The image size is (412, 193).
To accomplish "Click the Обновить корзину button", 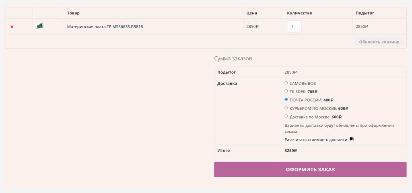I will 379,42.
